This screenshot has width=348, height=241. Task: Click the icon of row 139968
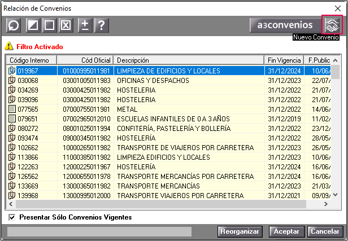point(12,195)
